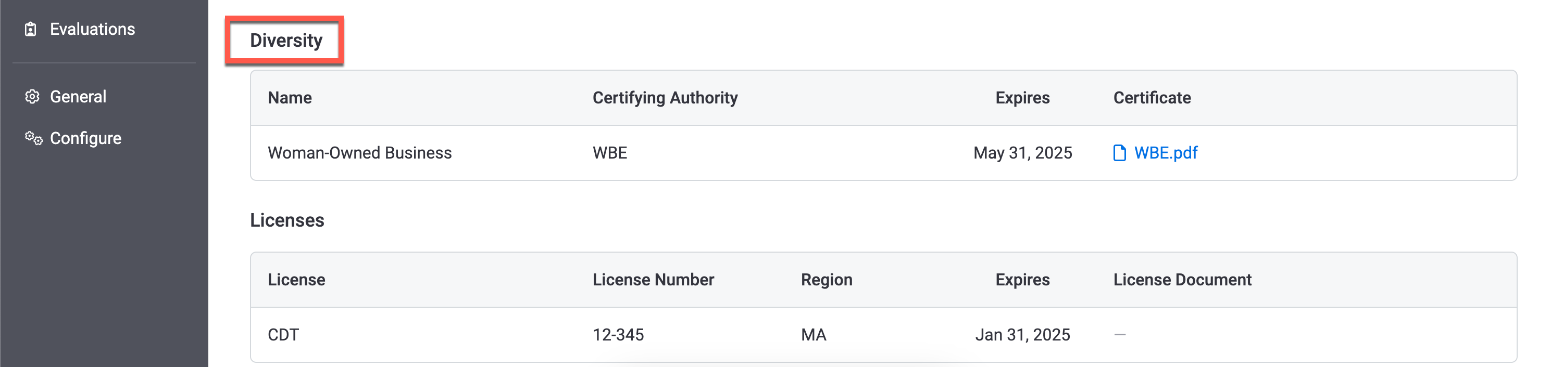Click the license number 12-345 cell

tap(618, 335)
